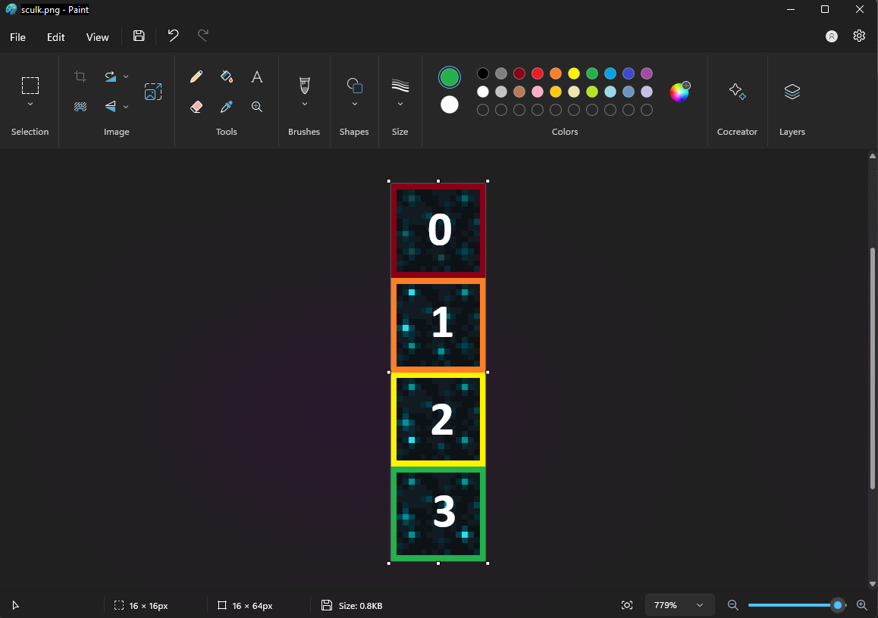Screen dimensions: 878x618
Task: Click the Redo arrow
Action: [203, 36]
